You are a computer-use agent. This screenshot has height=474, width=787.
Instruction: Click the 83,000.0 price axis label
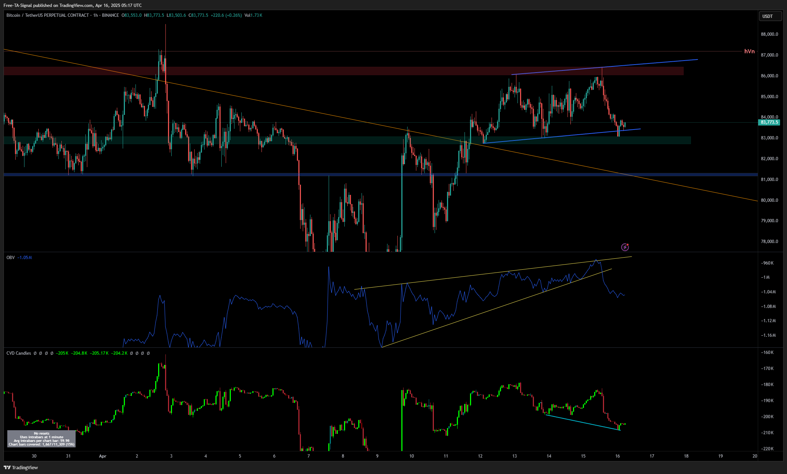tap(769, 138)
